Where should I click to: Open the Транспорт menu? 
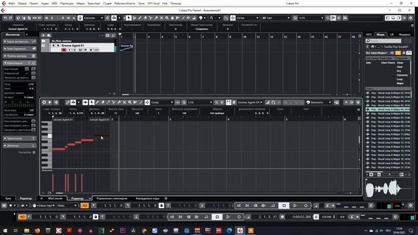[94, 3]
